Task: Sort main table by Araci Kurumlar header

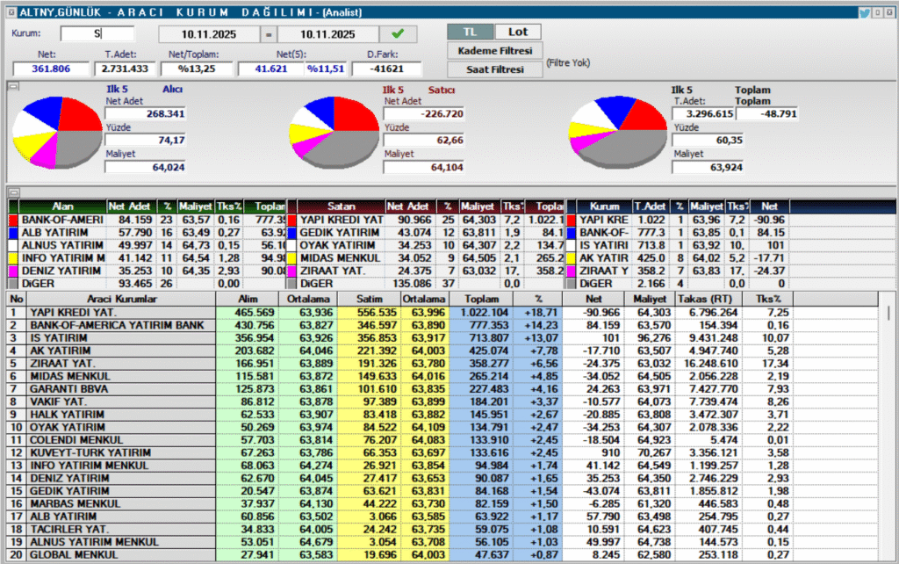Action: click(121, 299)
